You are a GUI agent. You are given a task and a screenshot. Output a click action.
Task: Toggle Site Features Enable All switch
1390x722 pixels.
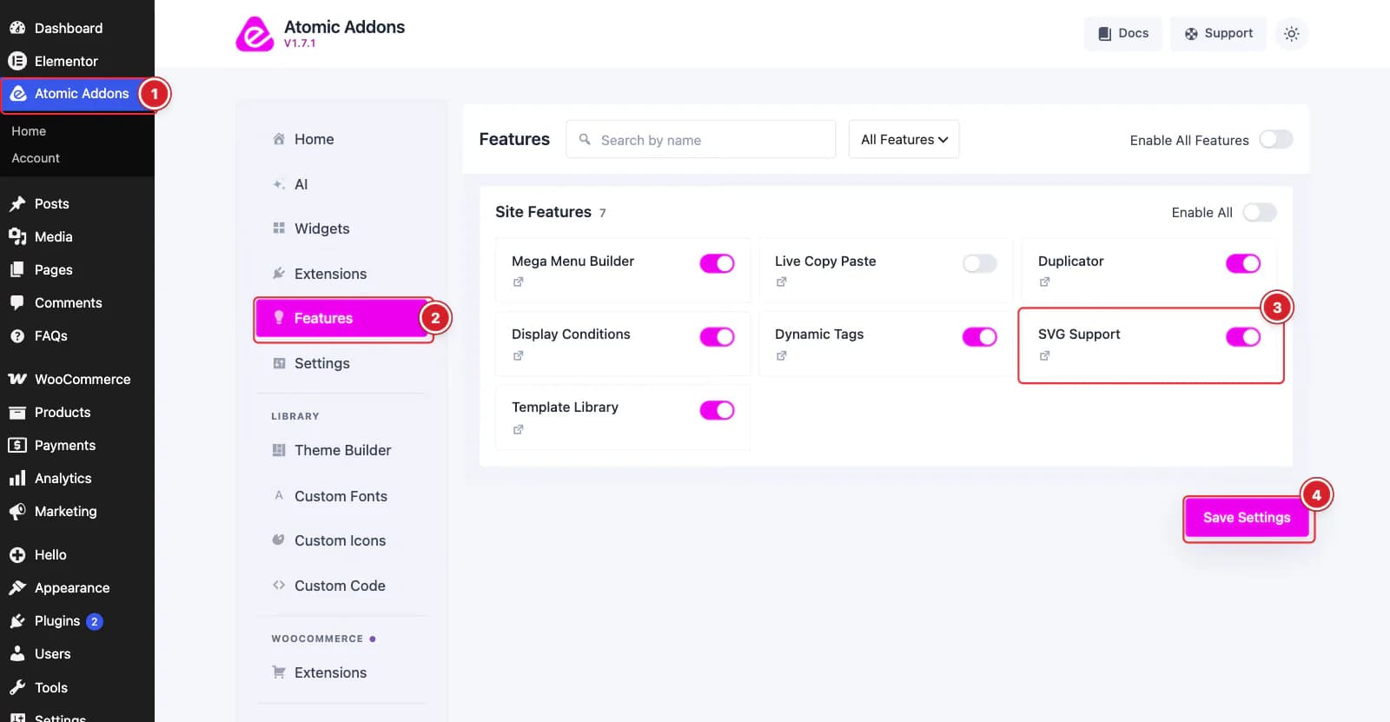1260,212
